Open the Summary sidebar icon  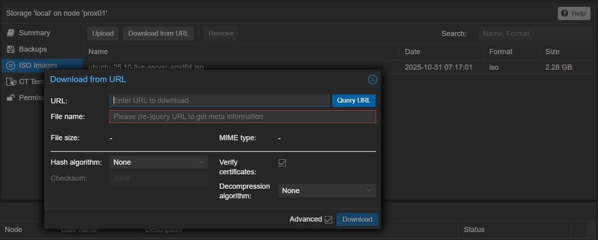coord(11,32)
